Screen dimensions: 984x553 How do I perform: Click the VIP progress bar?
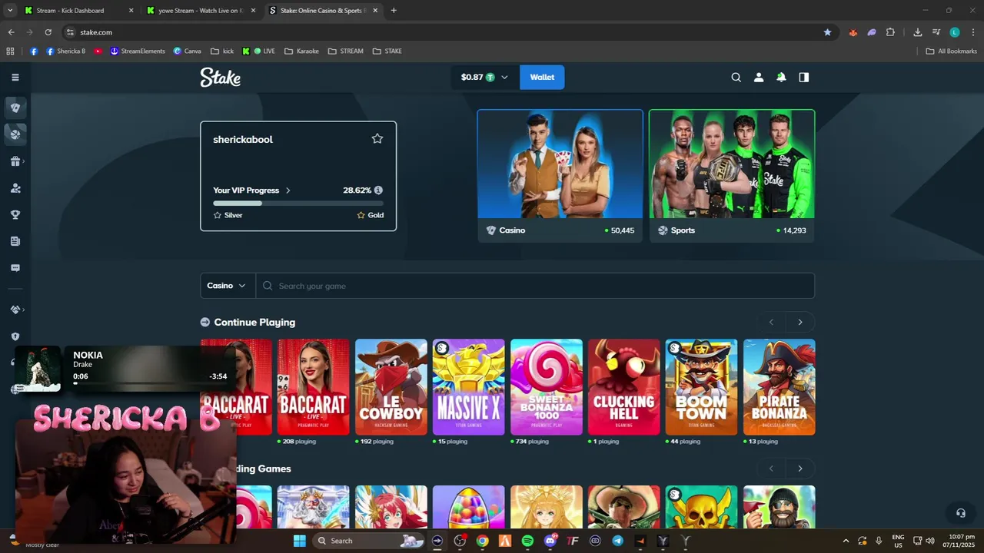point(298,204)
